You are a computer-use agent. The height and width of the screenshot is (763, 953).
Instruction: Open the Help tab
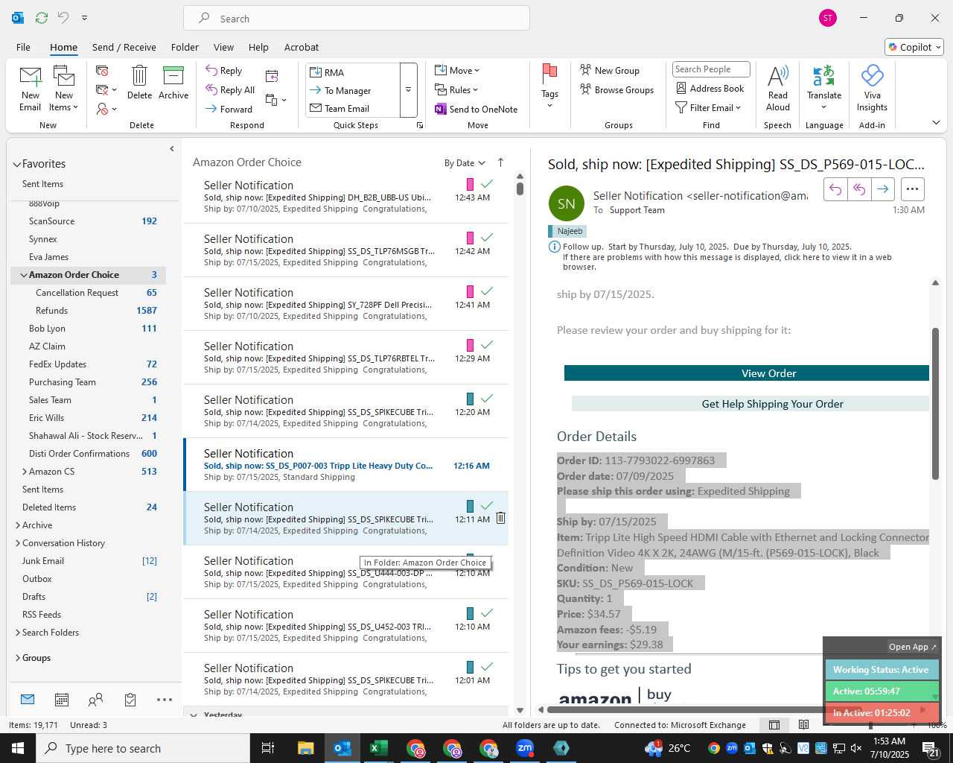tap(258, 47)
